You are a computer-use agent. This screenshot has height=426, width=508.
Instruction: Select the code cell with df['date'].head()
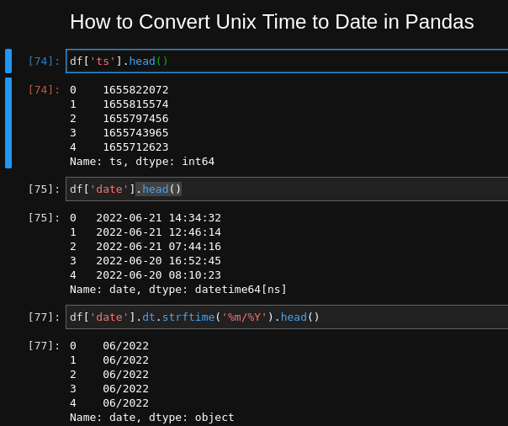287,189
